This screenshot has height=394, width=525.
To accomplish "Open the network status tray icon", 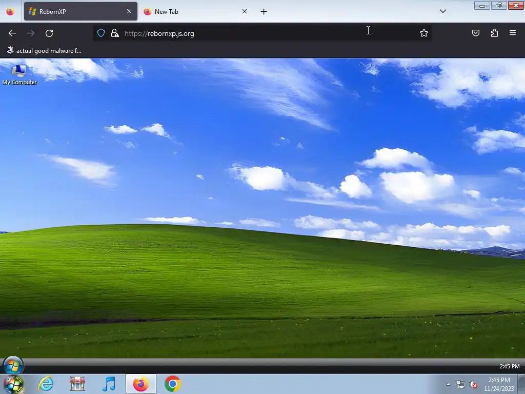I will (461, 385).
